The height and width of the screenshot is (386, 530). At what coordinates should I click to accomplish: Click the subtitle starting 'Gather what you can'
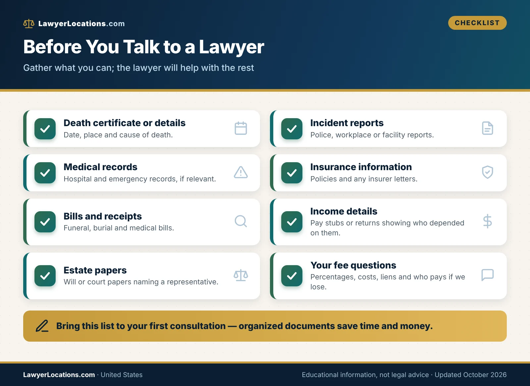[138, 68]
